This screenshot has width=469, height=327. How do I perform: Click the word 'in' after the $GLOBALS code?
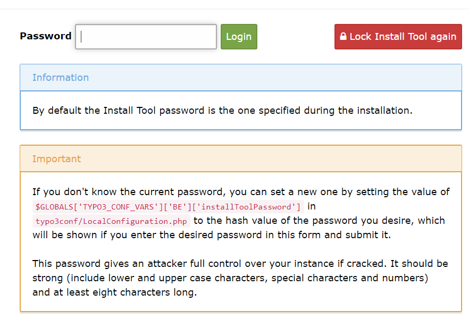click(312, 206)
